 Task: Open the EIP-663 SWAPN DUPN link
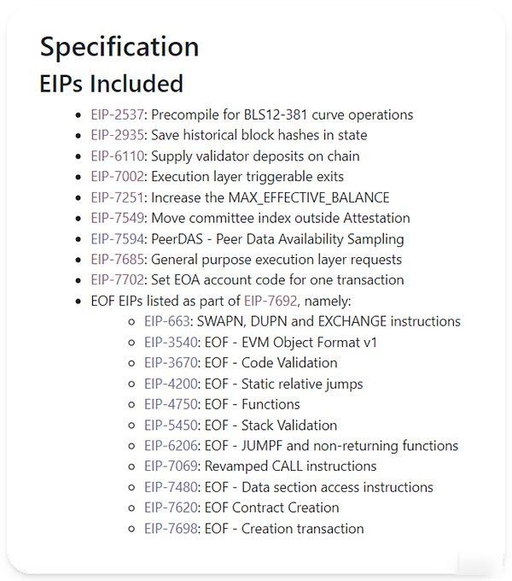[167, 321]
